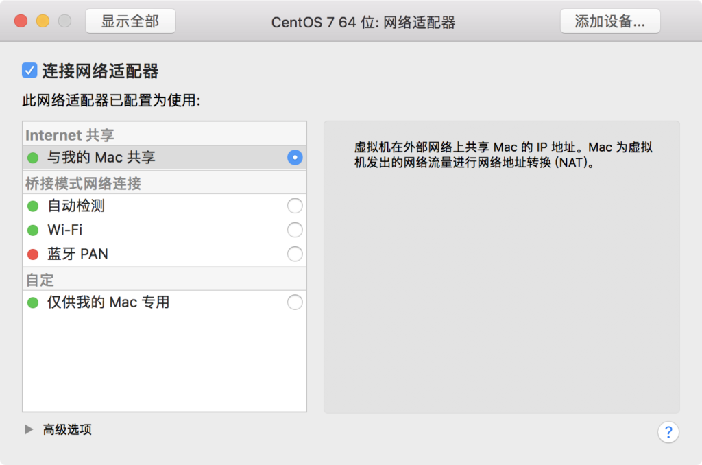
Task: Click the 显示全部 button
Action: (x=130, y=21)
